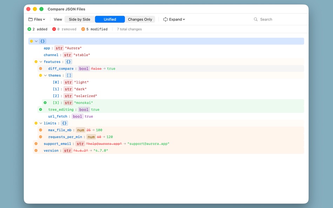Click the bool badge on diff_compare
This screenshot has width=333, height=208.
point(84,69)
